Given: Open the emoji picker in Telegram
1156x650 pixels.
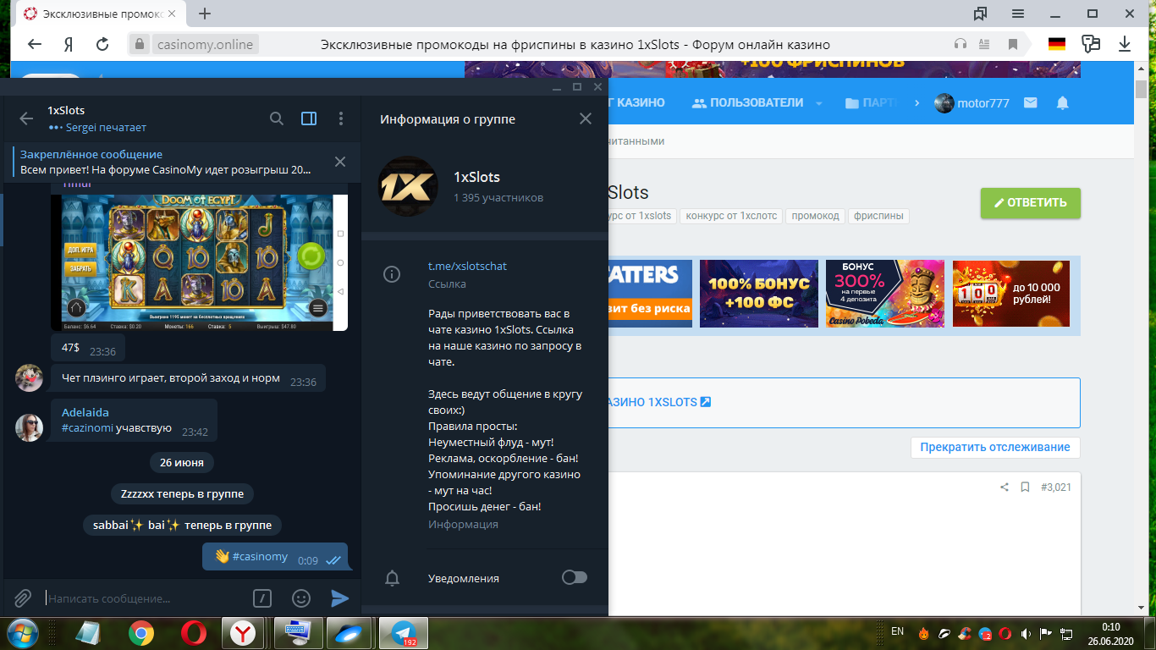Looking at the screenshot, I should (x=301, y=598).
